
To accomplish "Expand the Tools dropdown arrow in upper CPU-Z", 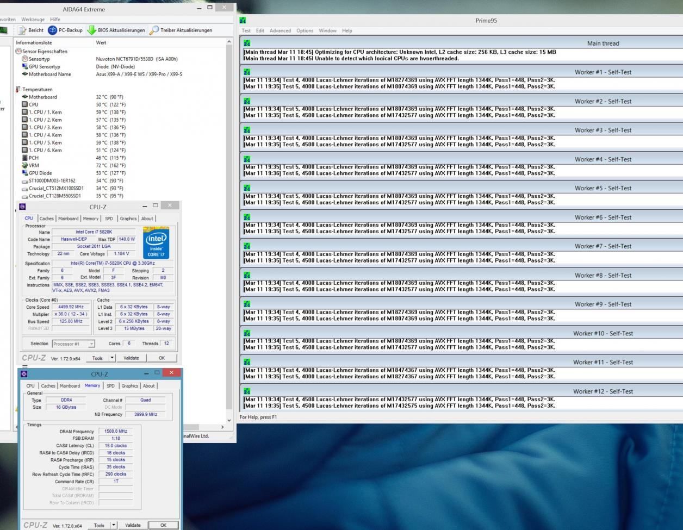I will tap(112, 358).
